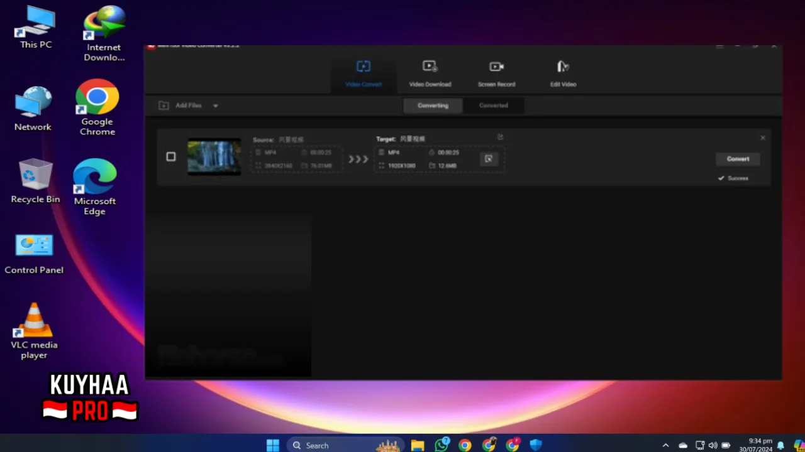Expand the Add Files dropdown arrow
The width and height of the screenshot is (805, 452).
click(216, 106)
